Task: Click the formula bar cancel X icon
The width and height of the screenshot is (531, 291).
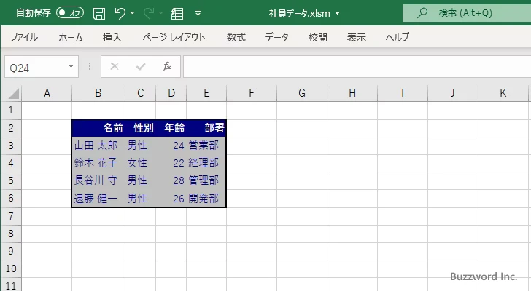Action: pos(115,66)
